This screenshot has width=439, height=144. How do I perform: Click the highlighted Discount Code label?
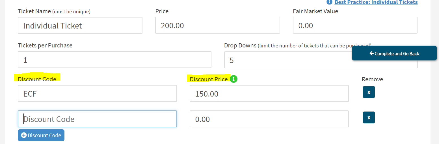pyautogui.click(x=37, y=79)
